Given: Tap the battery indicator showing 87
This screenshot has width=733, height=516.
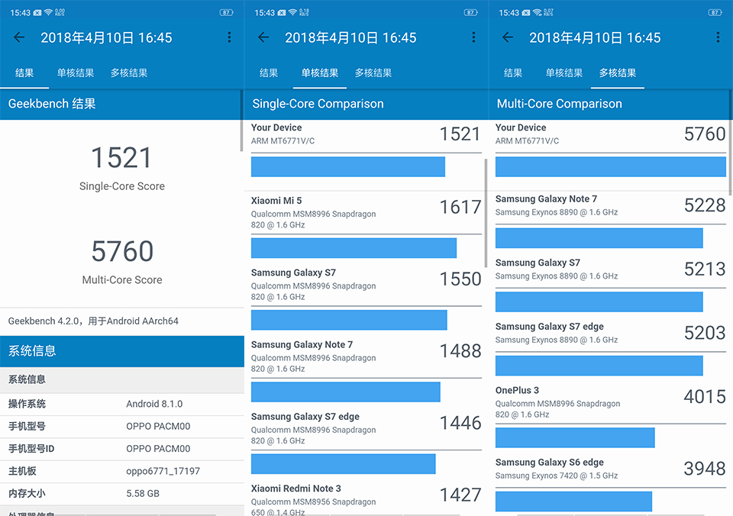Looking at the screenshot, I should [227, 11].
